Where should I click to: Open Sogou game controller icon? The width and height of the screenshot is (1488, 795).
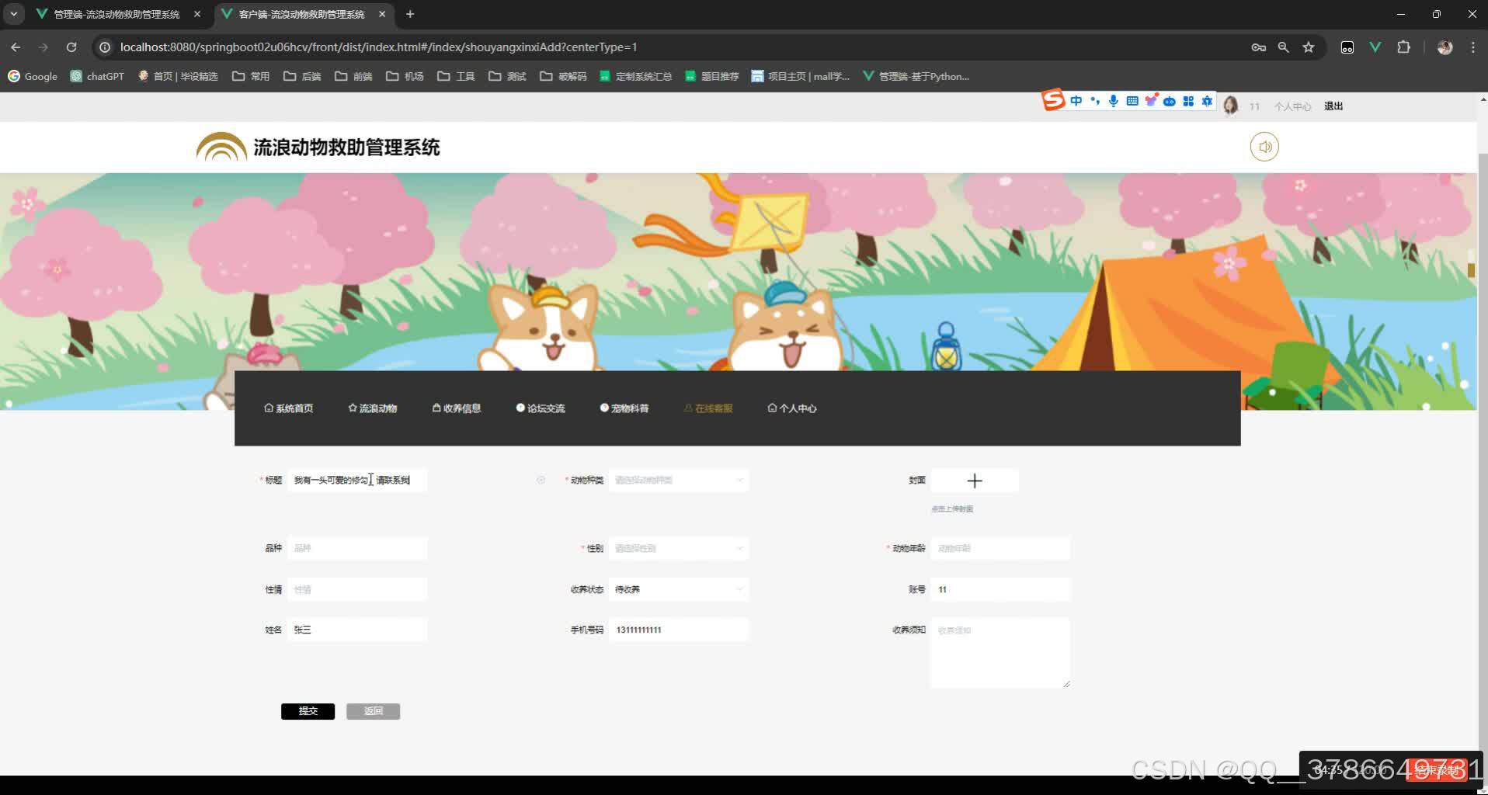coord(1169,101)
